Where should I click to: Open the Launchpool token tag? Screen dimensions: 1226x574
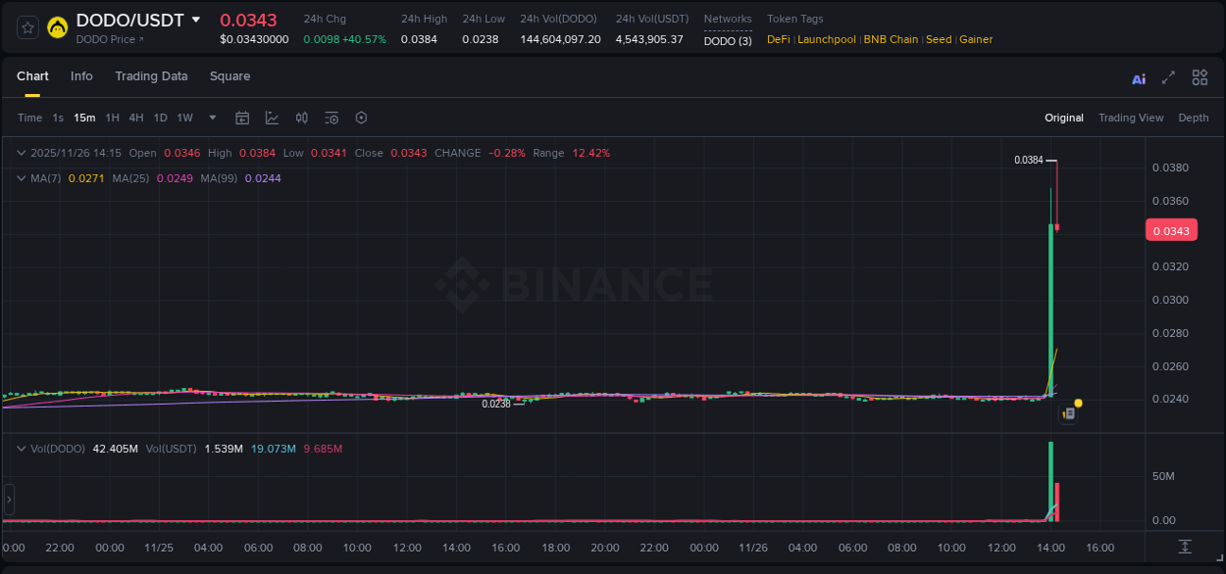point(826,39)
